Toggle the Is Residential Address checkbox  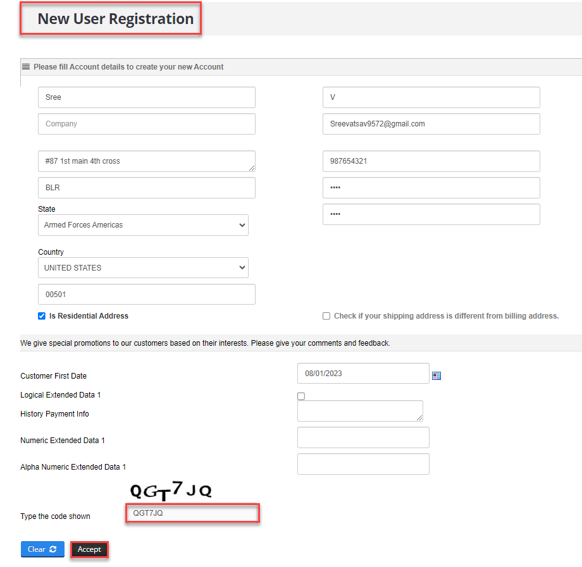[42, 316]
